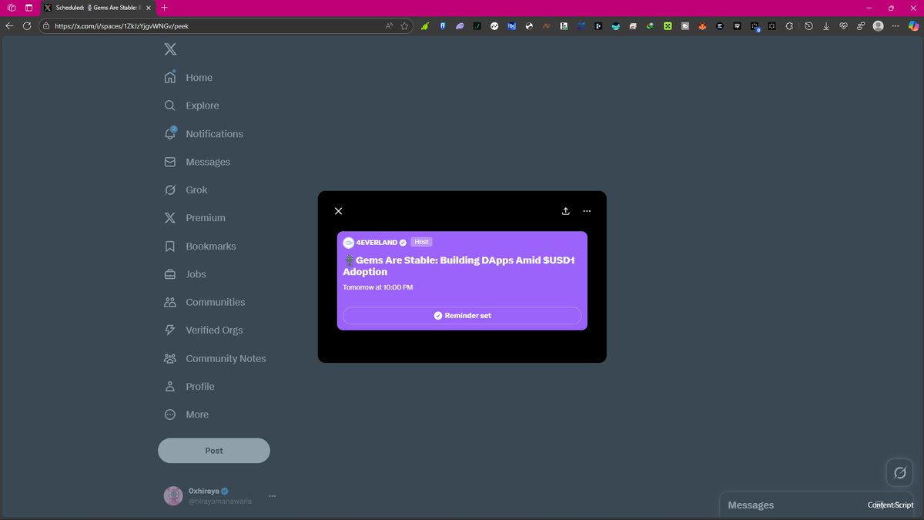Click the 0xhirayo profile avatar

(x=173, y=495)
